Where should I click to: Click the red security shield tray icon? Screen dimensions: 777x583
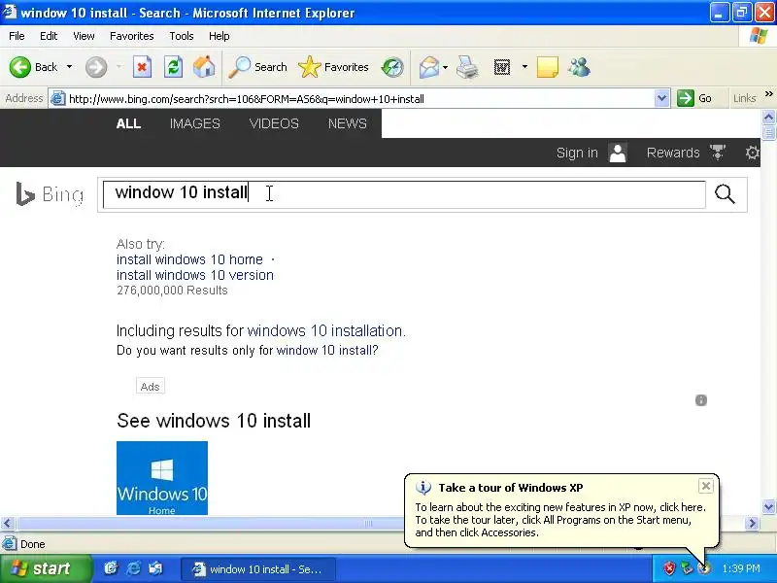pos(669,568)
